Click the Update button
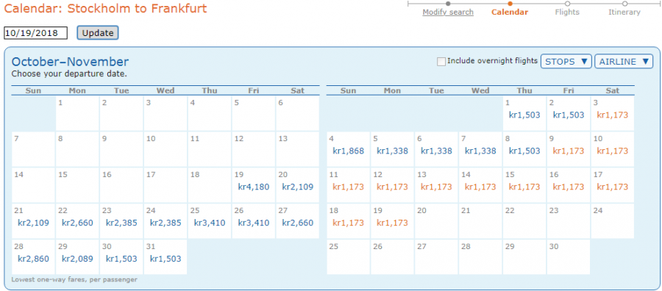This screenshot has height=291, width=662. pos(98,33)
